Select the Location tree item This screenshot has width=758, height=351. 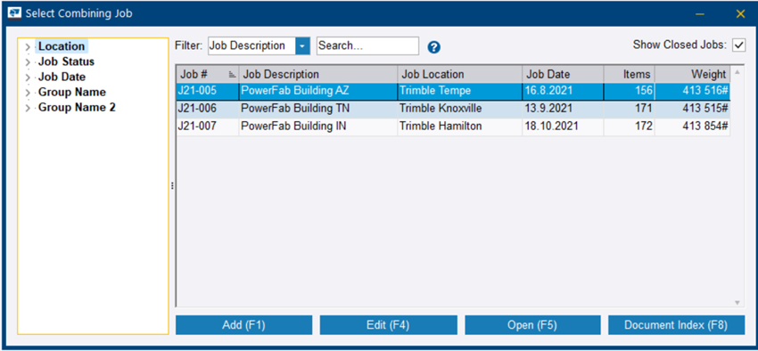62,46
